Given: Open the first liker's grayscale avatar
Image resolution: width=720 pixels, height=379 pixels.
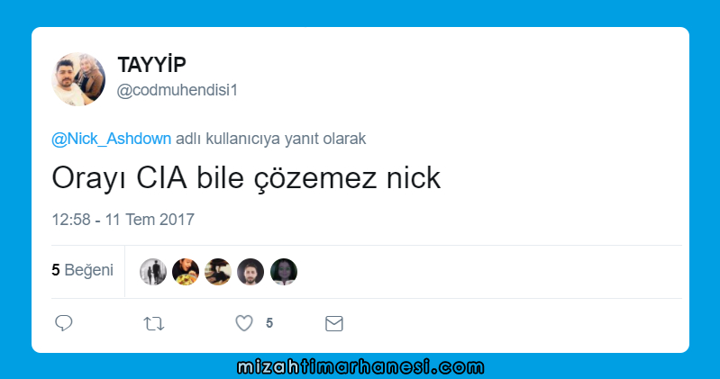Looking at the screenshot, I should tap(153, 272).
